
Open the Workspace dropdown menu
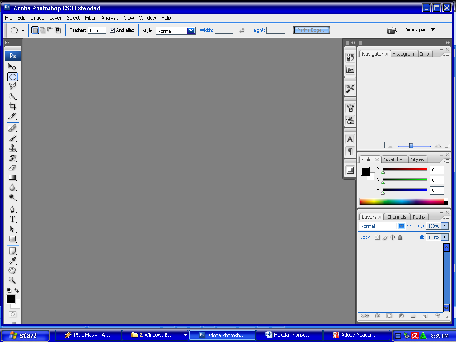click(420, 30)
